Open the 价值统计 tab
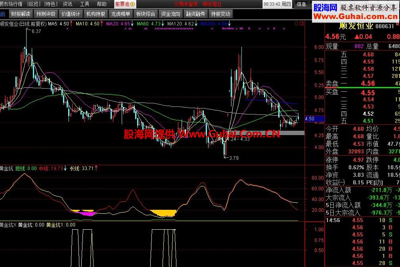The height and width of the screenshot is (267, 400). [71, 14]
